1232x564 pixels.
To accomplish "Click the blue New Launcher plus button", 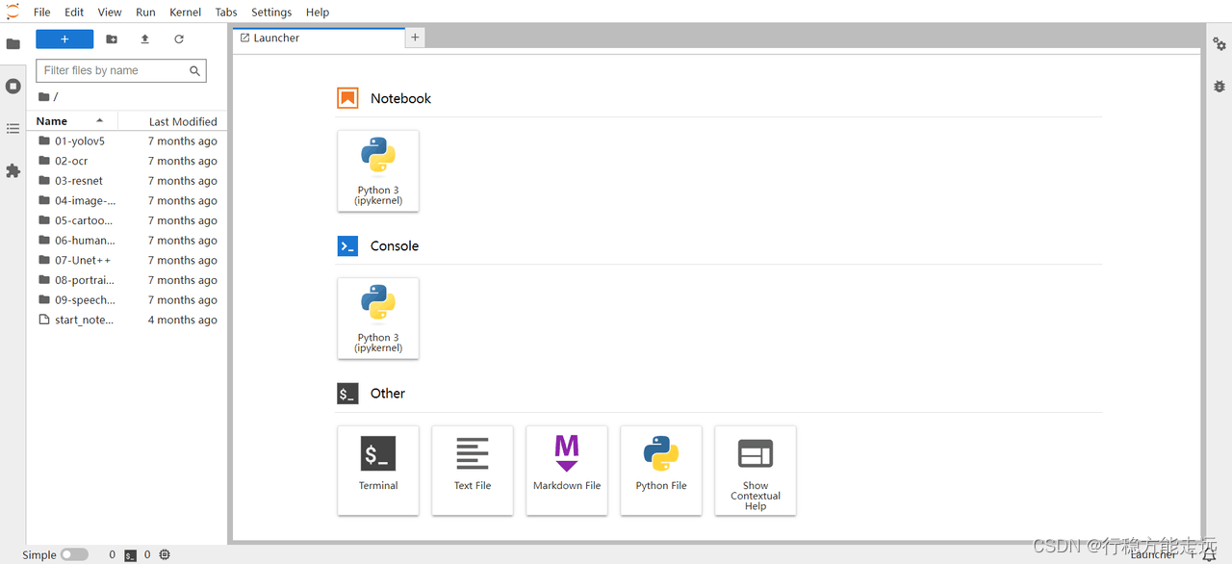I will point(64,39).
